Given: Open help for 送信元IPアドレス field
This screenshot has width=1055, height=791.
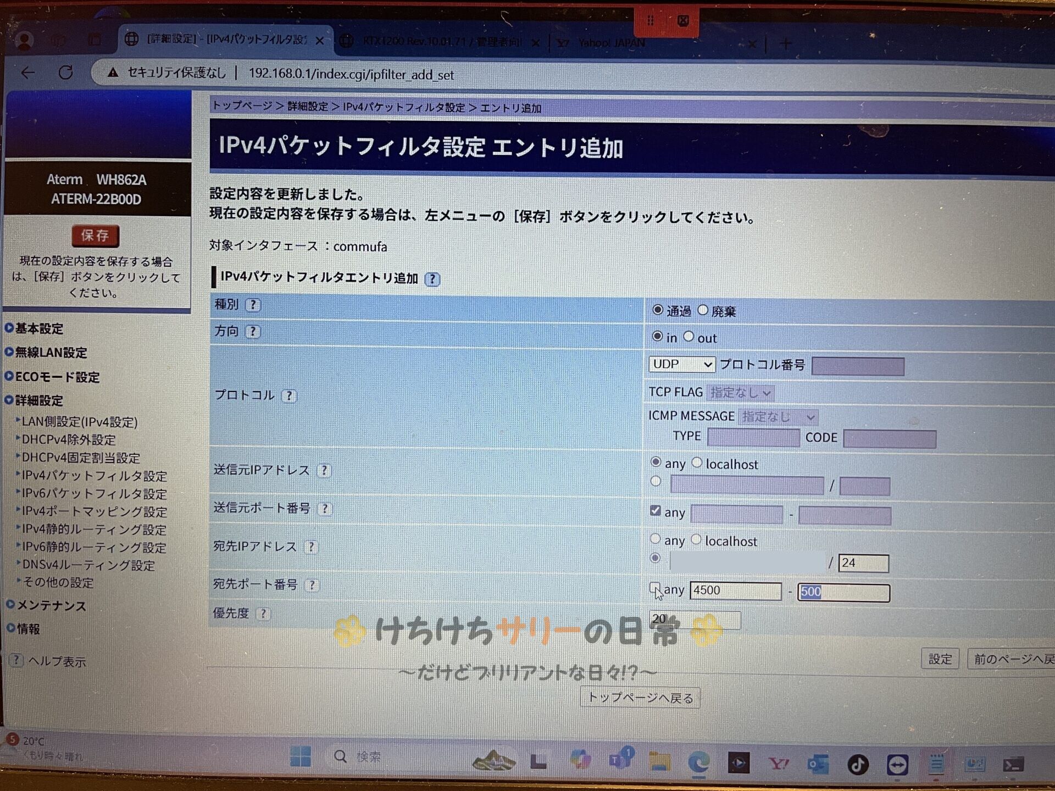Looking at the screenshot, I should [324, 471].
